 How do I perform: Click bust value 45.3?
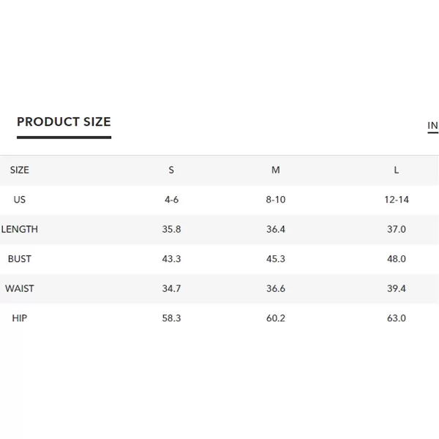point(276,259)
